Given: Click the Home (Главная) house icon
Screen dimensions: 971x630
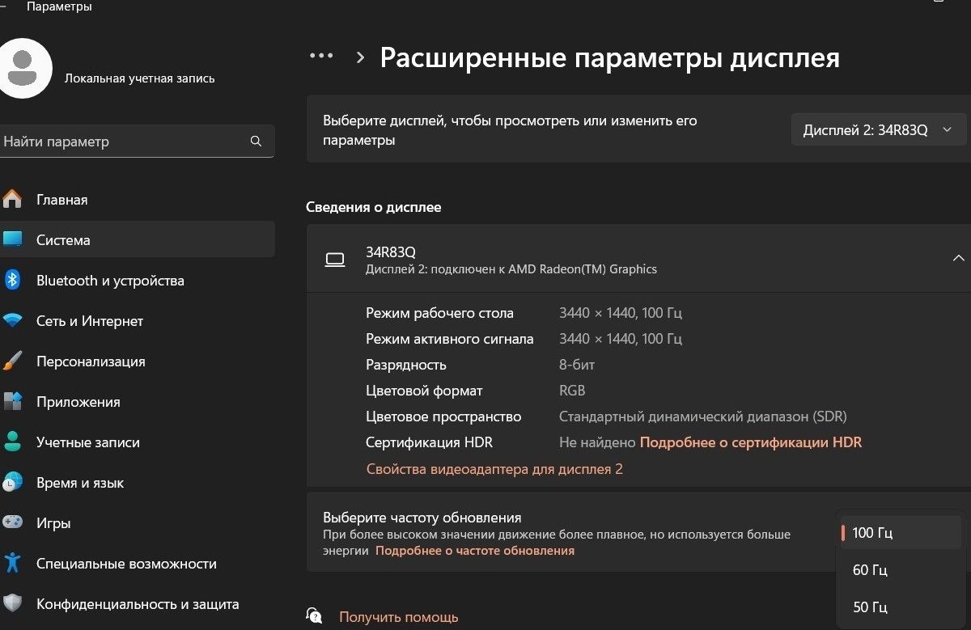Looking at the screenshot, I should 12,200.
